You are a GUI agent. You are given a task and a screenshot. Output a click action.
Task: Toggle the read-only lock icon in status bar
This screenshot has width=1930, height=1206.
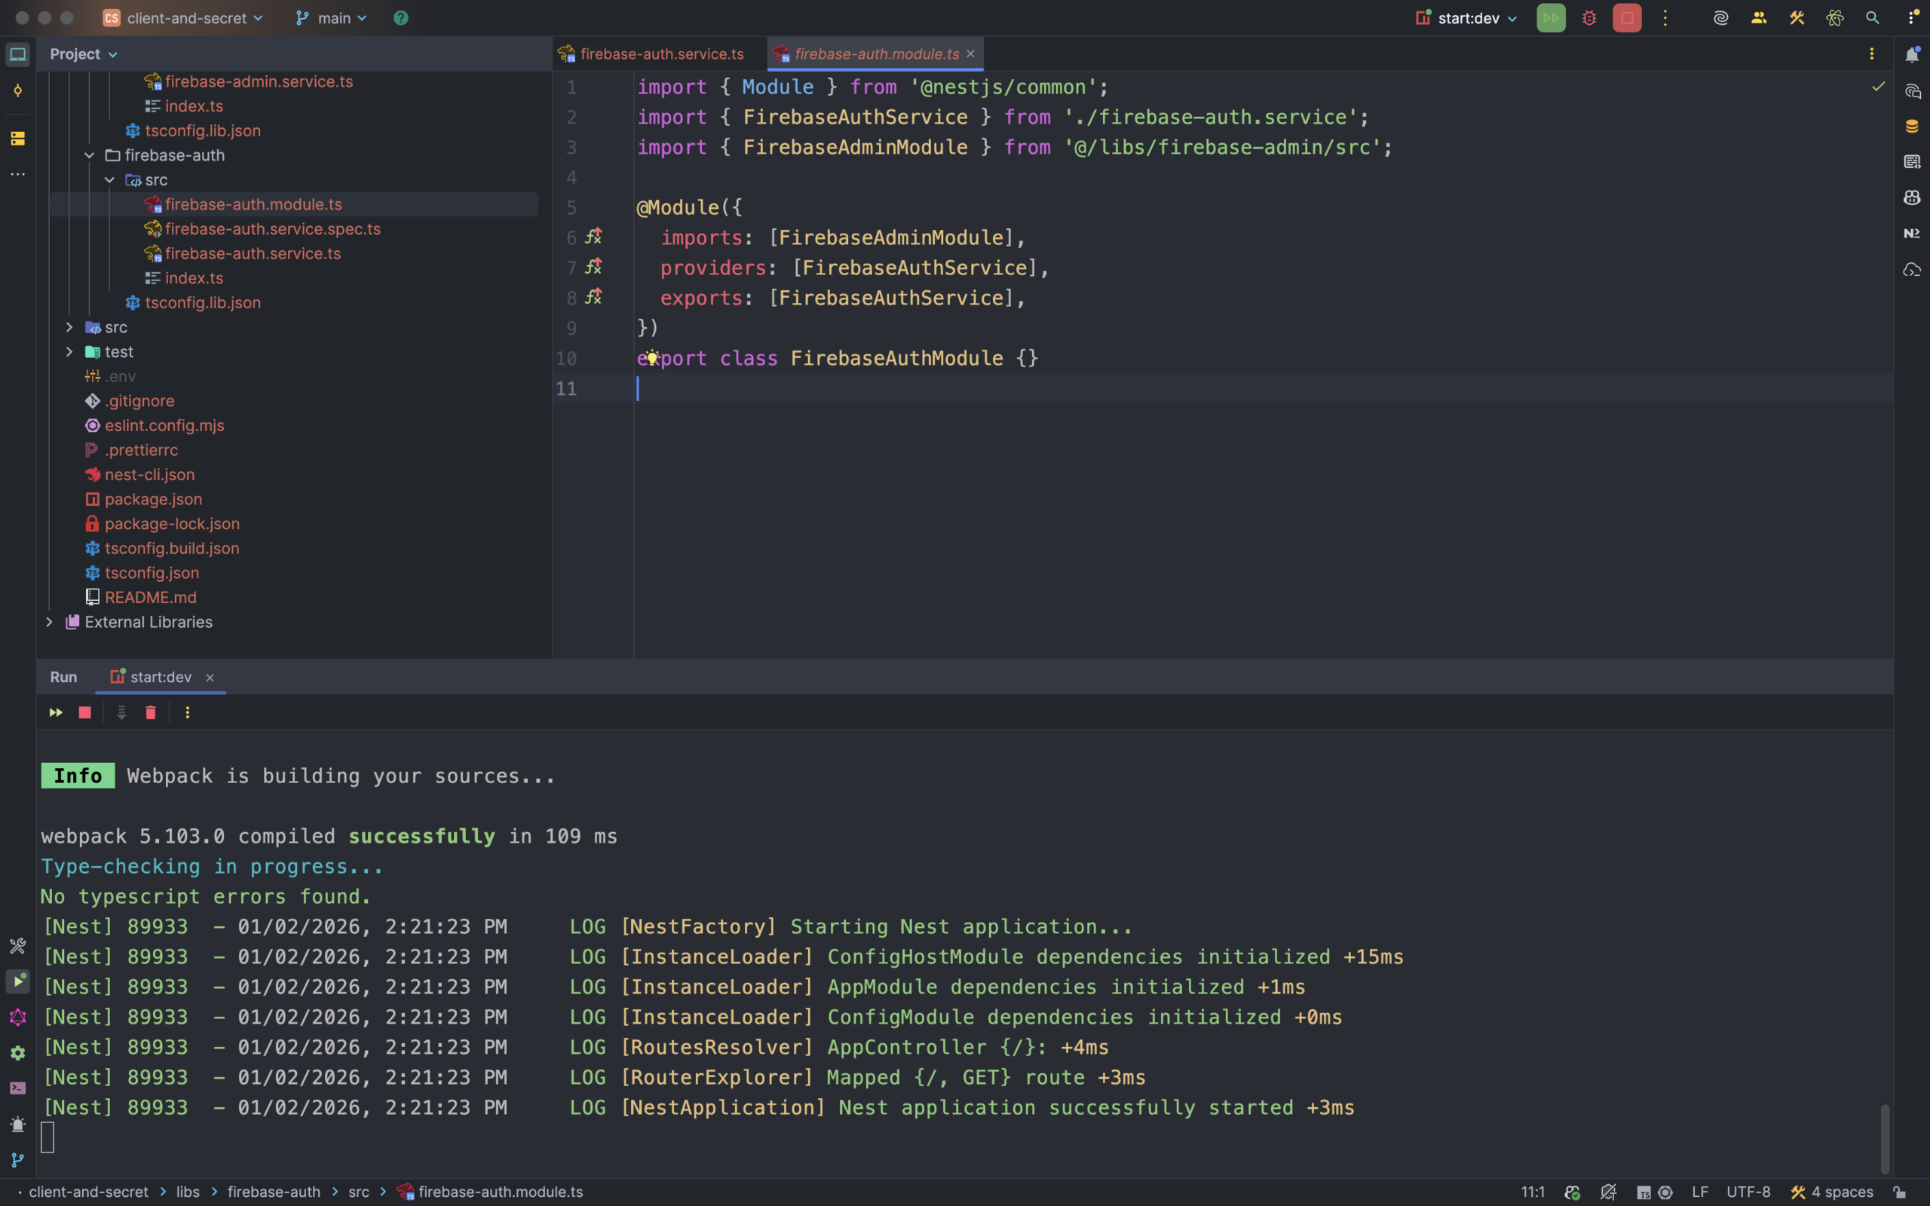coord(1900,1192)
